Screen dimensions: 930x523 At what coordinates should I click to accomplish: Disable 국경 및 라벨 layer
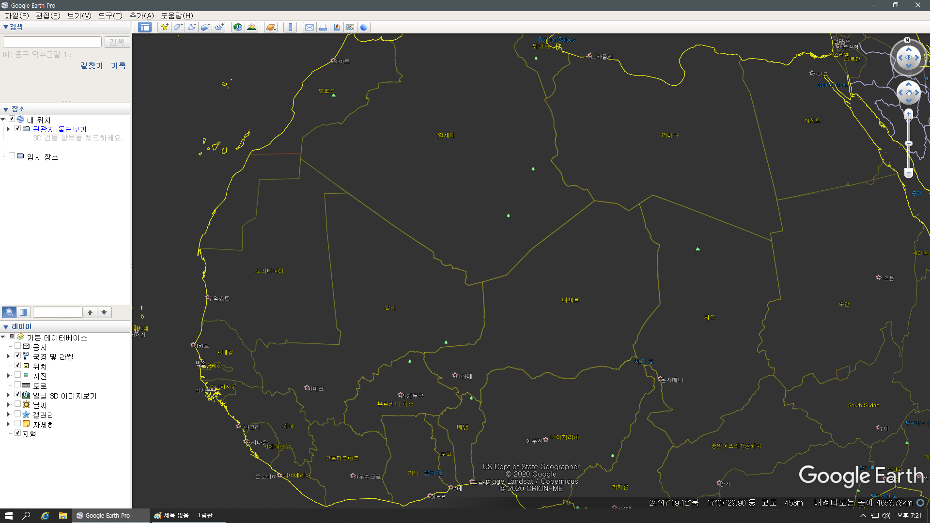coord(17,356)
